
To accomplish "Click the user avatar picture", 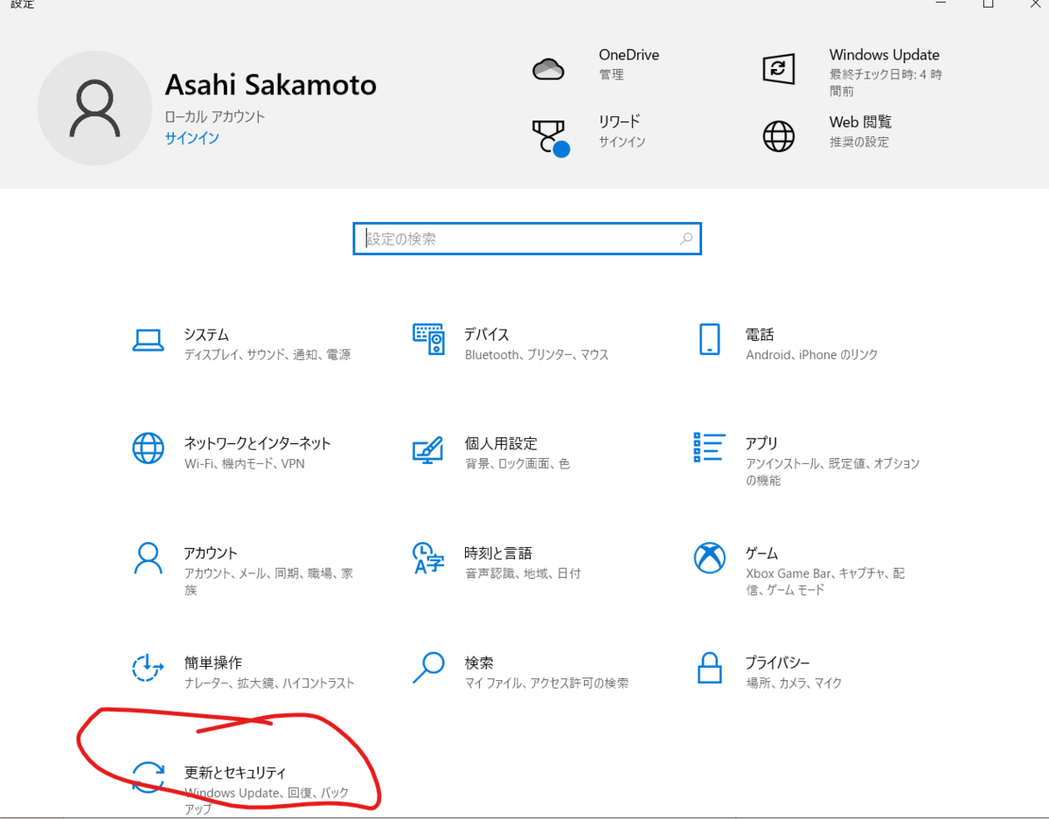I will click(94, 108).
